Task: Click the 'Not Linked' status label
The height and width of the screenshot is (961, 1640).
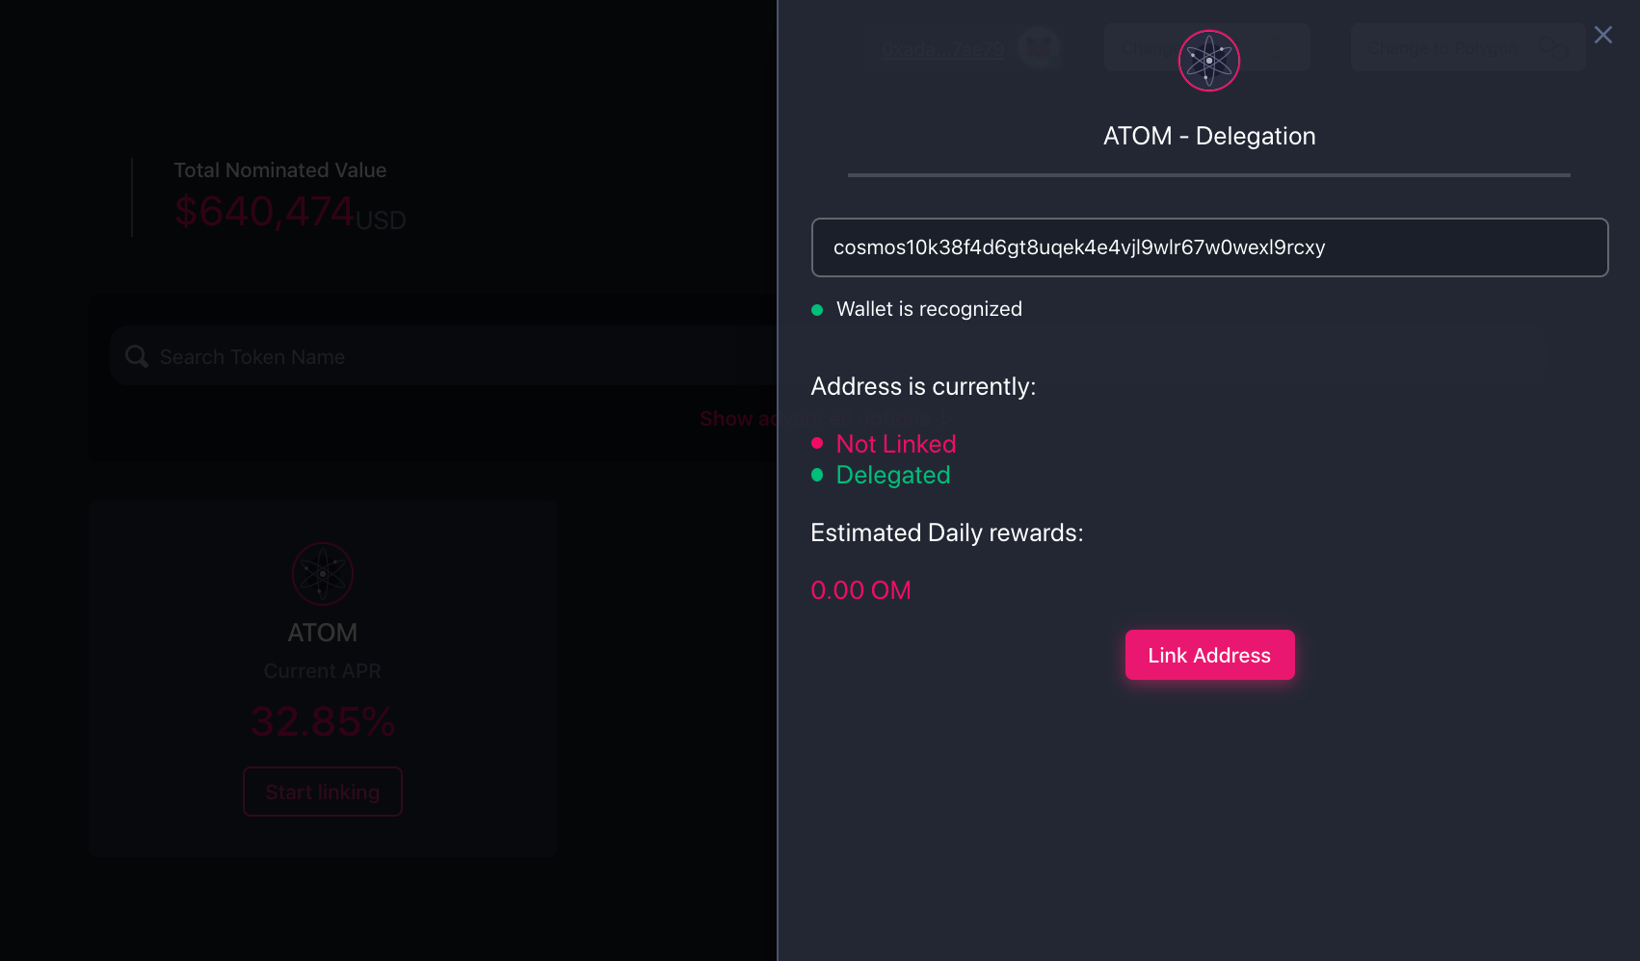Action: 896,444
